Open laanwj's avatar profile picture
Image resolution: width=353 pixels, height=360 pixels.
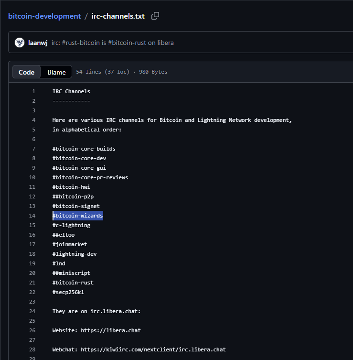tap(20, 43)
